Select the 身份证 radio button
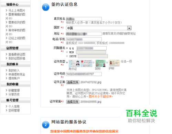Screen dimensions: 172x134 (67, 62)
